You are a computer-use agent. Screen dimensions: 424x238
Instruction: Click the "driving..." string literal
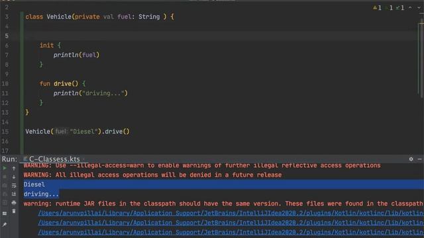click(x=103, y=93)
